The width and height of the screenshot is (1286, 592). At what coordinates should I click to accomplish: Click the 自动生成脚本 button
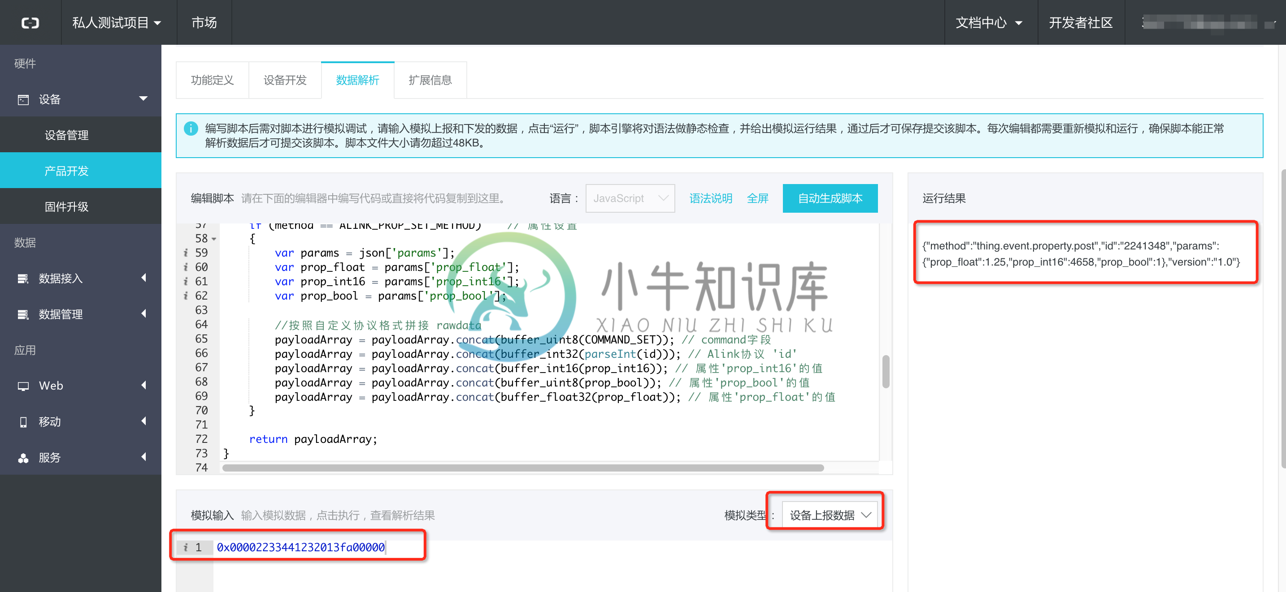click(830, 198)
